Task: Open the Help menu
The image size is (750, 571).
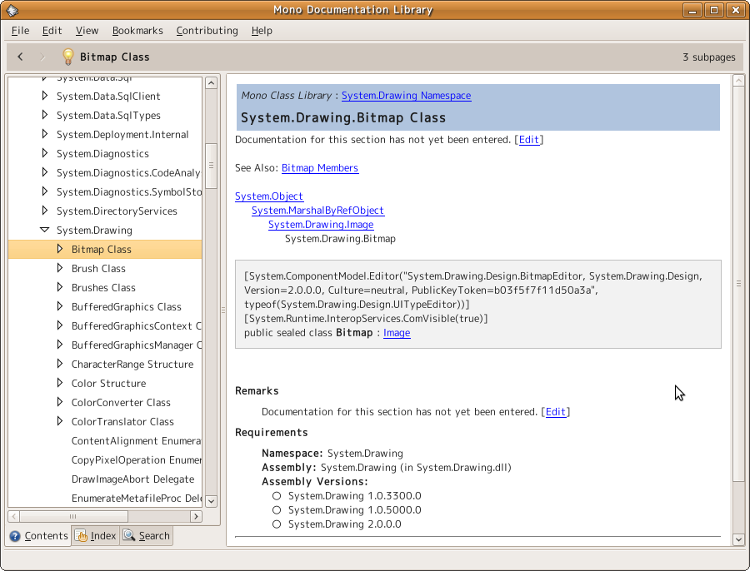Action: click(x=262, y=31)
